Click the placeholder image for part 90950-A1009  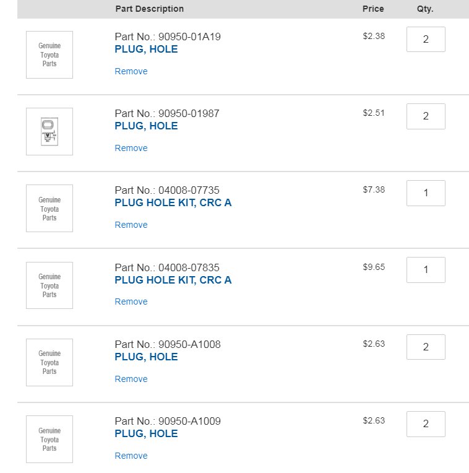pyautogui.click(x=49, y=439)
